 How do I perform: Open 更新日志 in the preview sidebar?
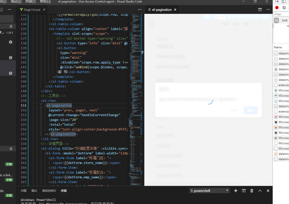click(165, 46)
